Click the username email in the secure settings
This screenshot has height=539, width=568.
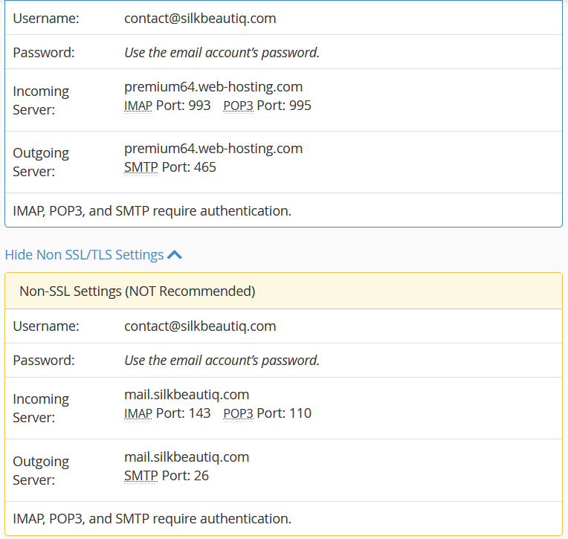click(x=200, y=19)
